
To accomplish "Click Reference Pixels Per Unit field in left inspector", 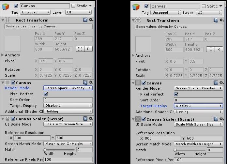I will 68,159.
